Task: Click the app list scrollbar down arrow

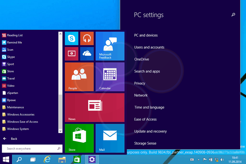Action: click(60, 131)
